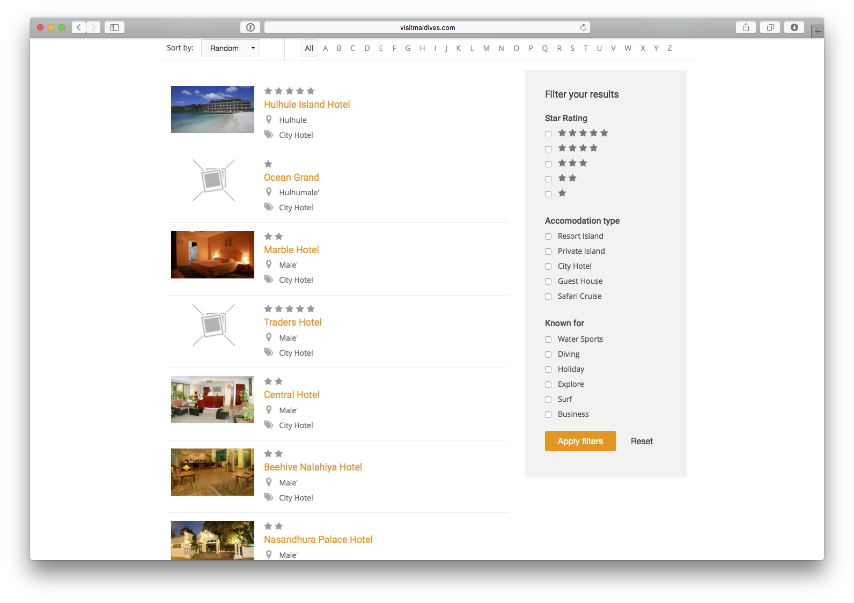The image size is (854, 603).
Task: Check the four-star rating filter
Action: click(548, 149)
